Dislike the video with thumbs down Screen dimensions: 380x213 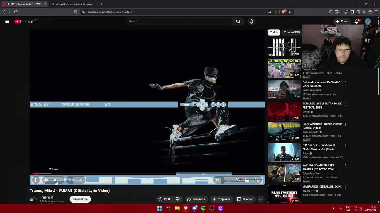pyautogui.click(x=178, y=199)
